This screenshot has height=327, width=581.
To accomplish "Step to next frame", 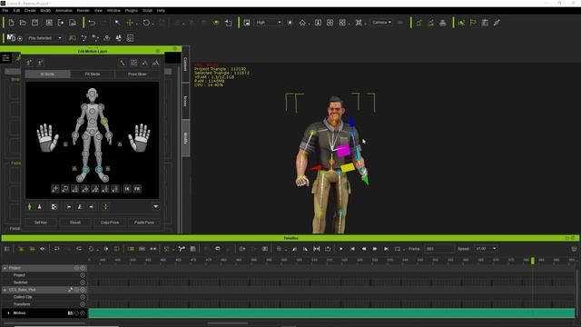I will [375, 249].
